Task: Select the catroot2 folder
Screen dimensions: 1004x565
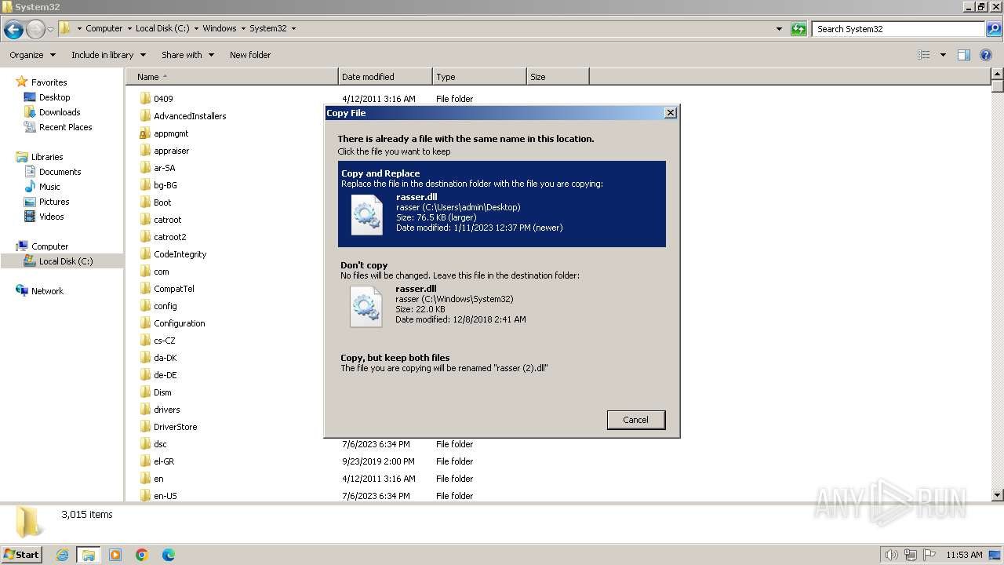Action: 169,237
